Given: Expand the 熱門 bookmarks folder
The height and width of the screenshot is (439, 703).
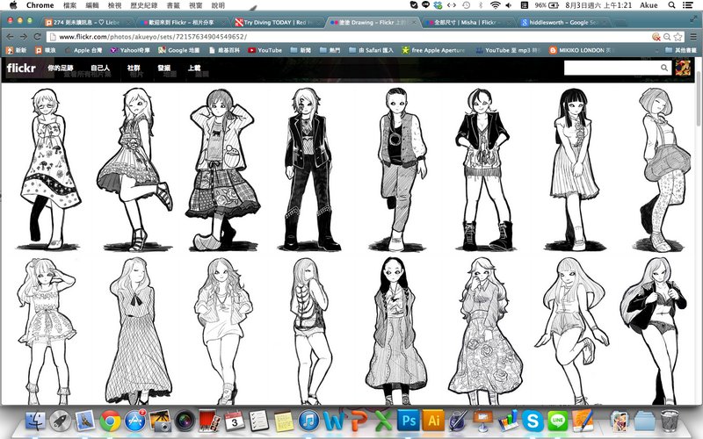Looking at the screenshot, I should (330, 50).
